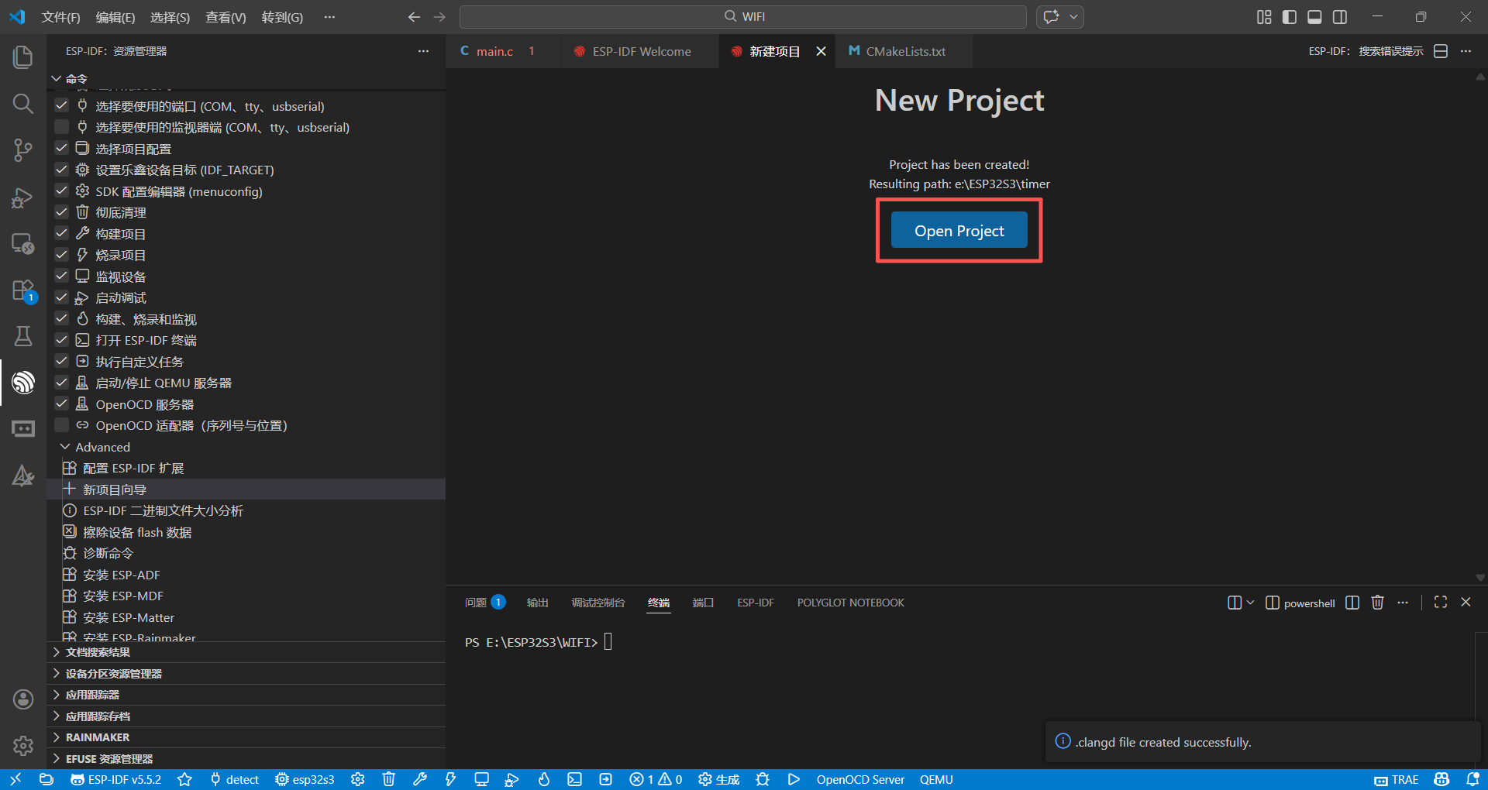The image size is (1488, 790).
Task: Click 生成 build item in status bar
Action: (x=719, y=779)
